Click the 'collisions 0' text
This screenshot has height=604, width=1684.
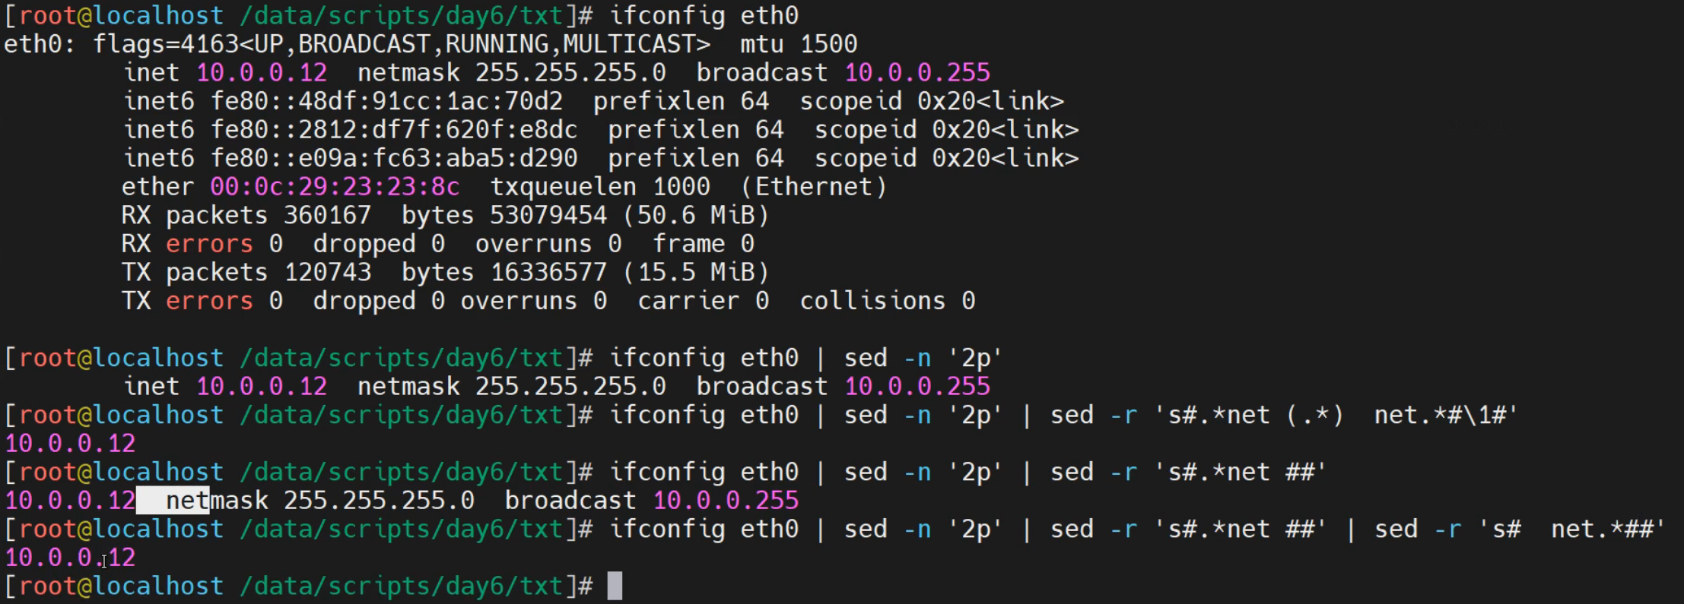click(x=887, y=301)
